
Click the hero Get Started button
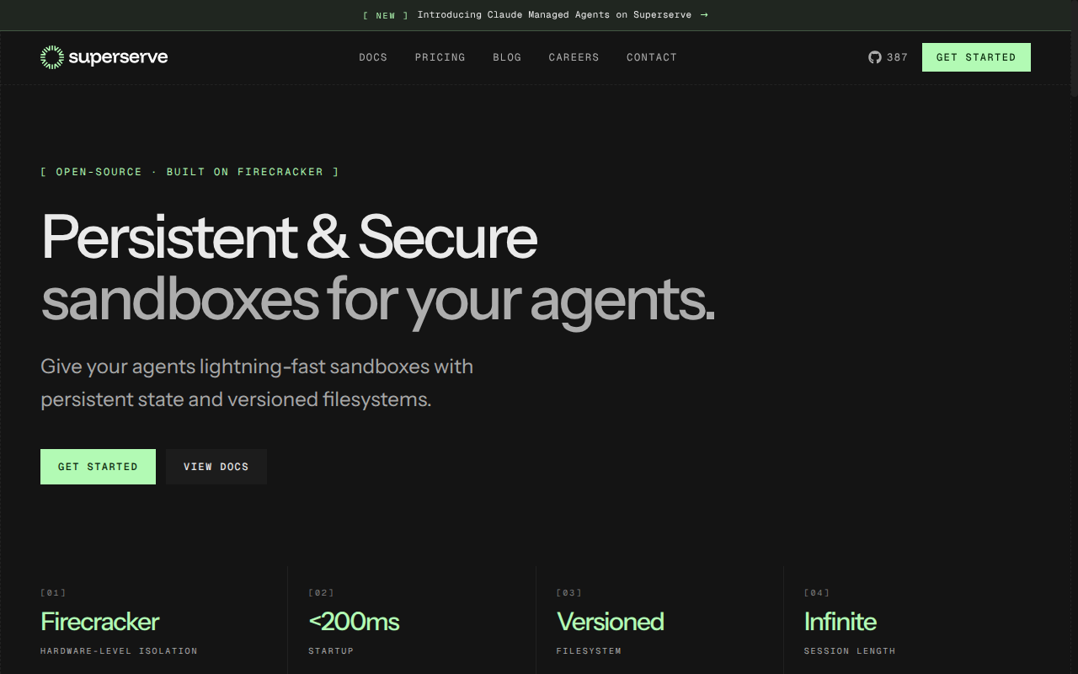click(98, 467)
